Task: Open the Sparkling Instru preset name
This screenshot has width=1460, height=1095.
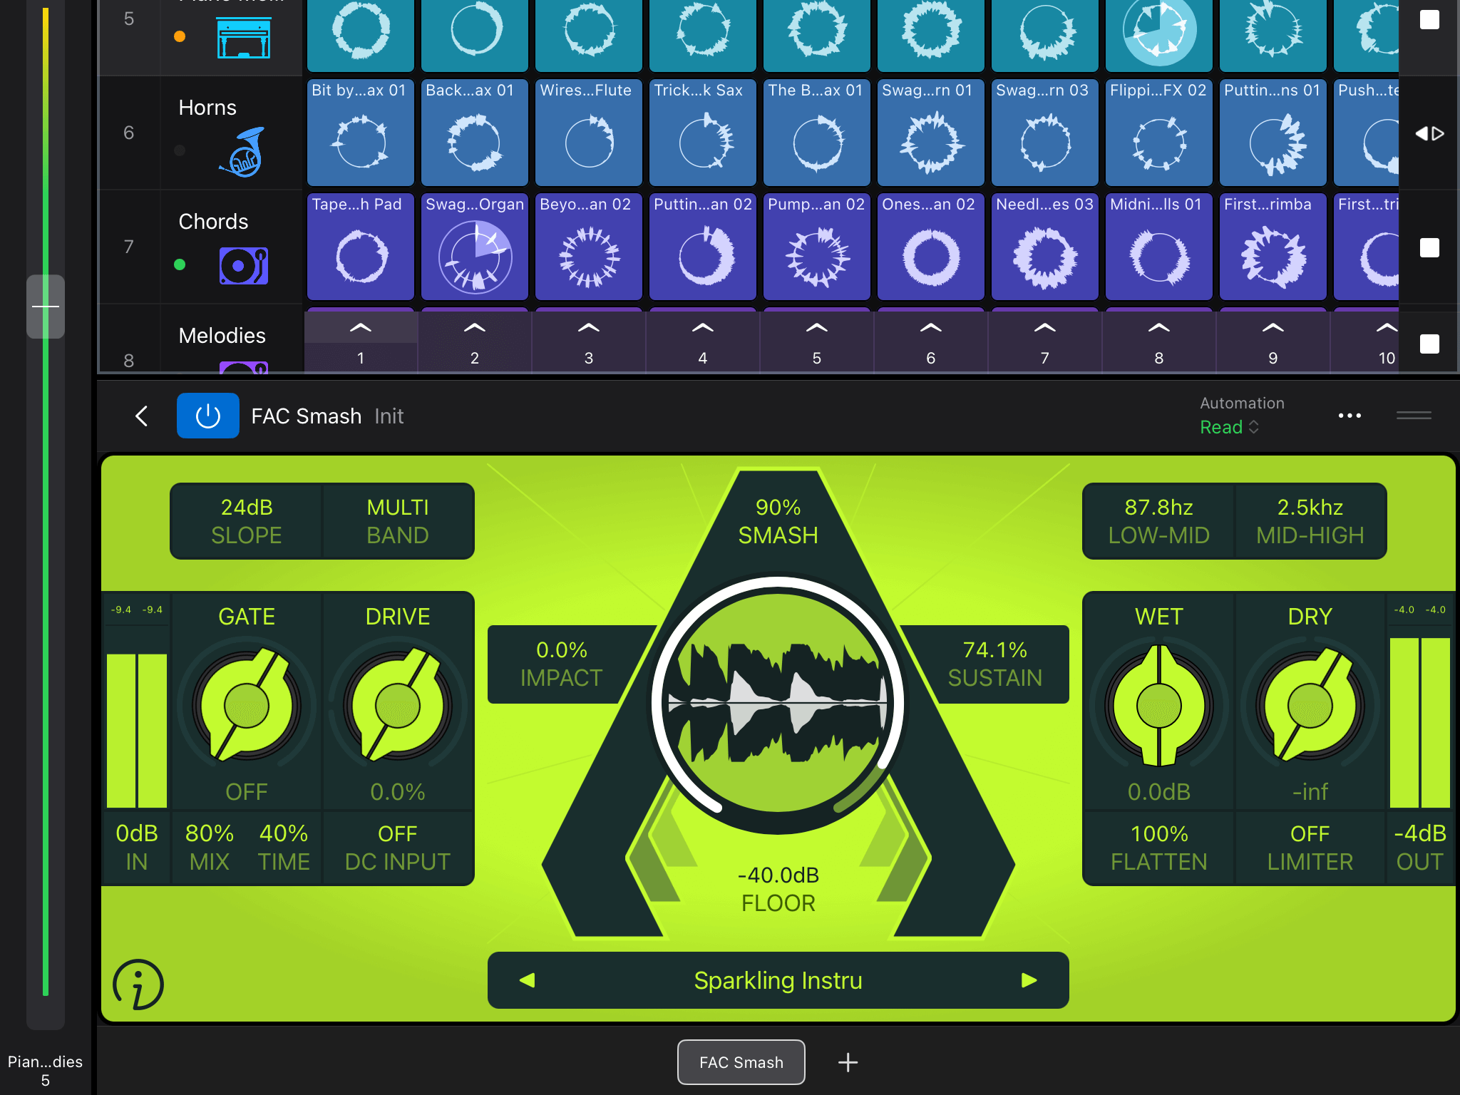Action: point(778,980)
